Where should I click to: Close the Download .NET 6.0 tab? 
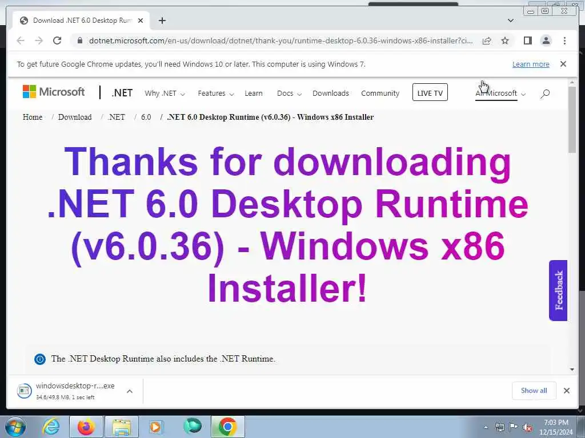pyautogui.click(x=141, y=21)
